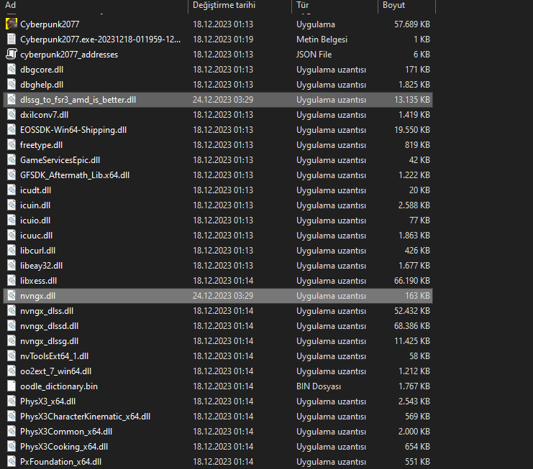
Task: Click the dlssg_to_fsr3_amd_is_better.dll file icon
Action: (12, 99)
